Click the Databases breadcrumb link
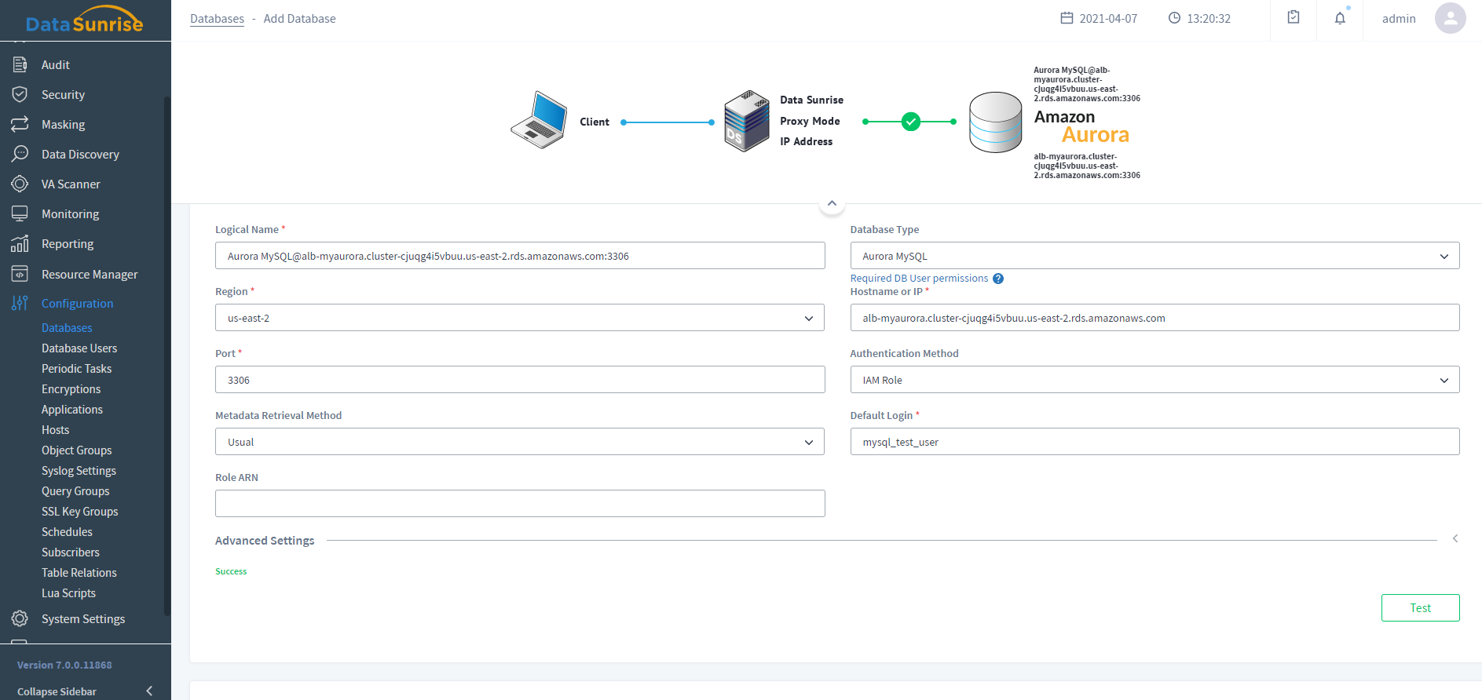Screen dimensions: 1482x700 pyautogui.click(x=217, y=19)
